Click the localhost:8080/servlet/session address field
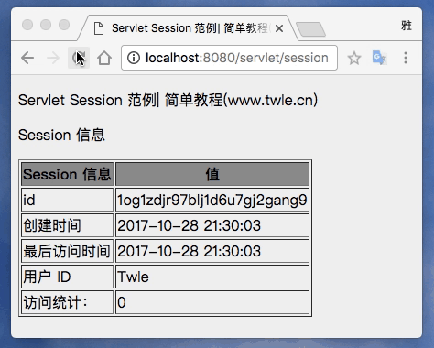 coord(229,58)
